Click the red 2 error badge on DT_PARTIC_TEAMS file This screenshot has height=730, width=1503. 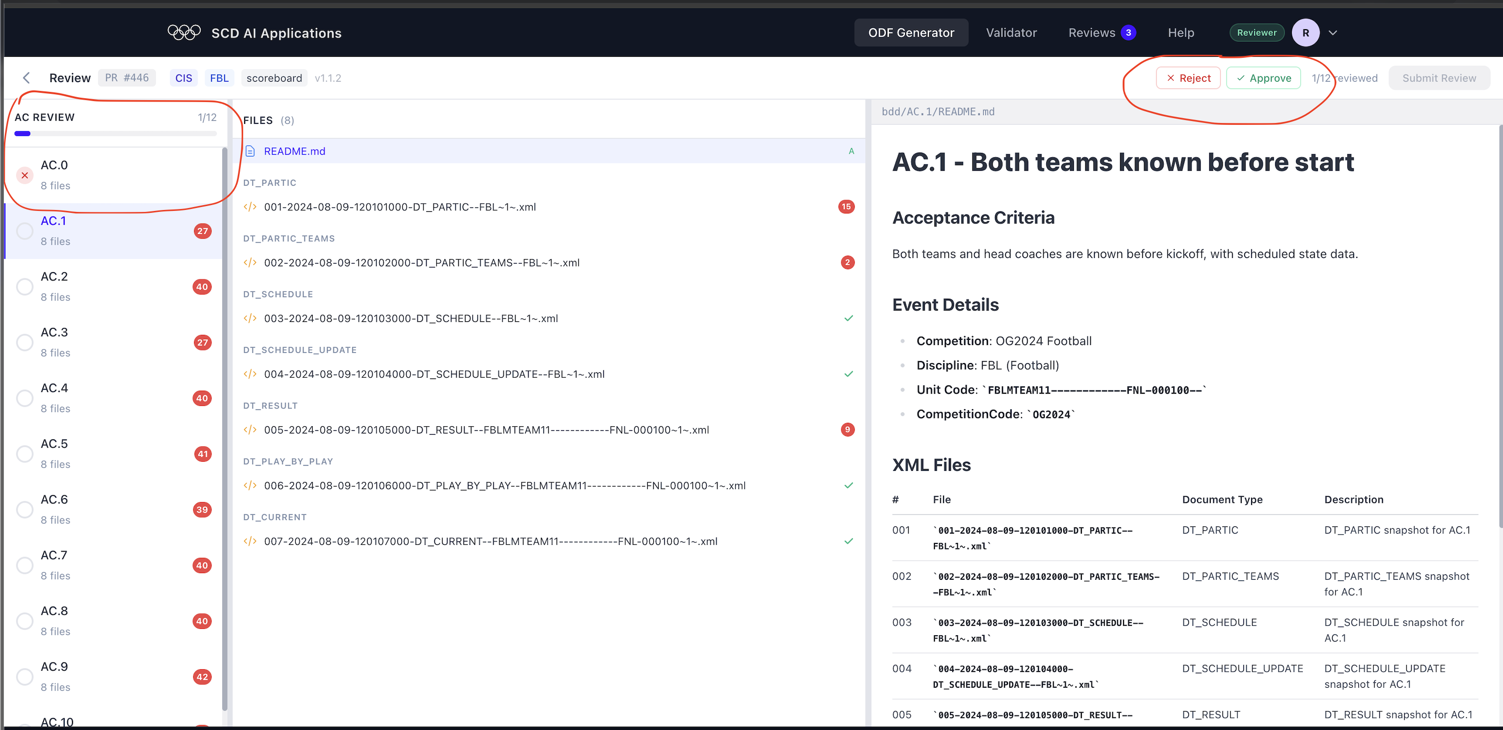point(848,262)
